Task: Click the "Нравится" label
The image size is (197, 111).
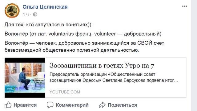Action: coord(25,105)
